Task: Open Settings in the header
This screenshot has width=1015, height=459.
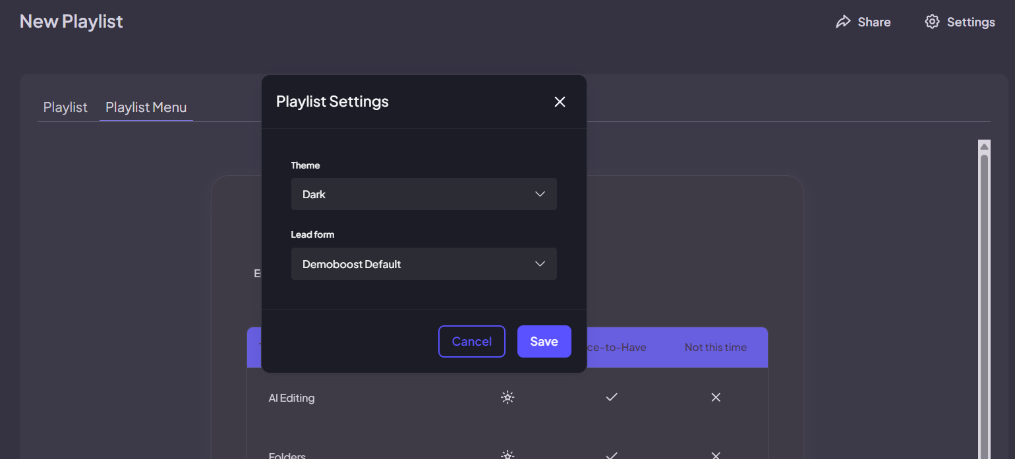Action: coord(960,22)
